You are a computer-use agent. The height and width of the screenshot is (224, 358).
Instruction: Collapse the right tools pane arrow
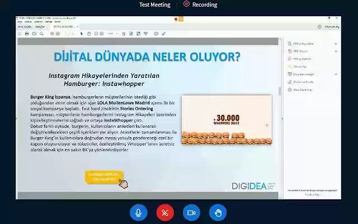tap(282, 119)
